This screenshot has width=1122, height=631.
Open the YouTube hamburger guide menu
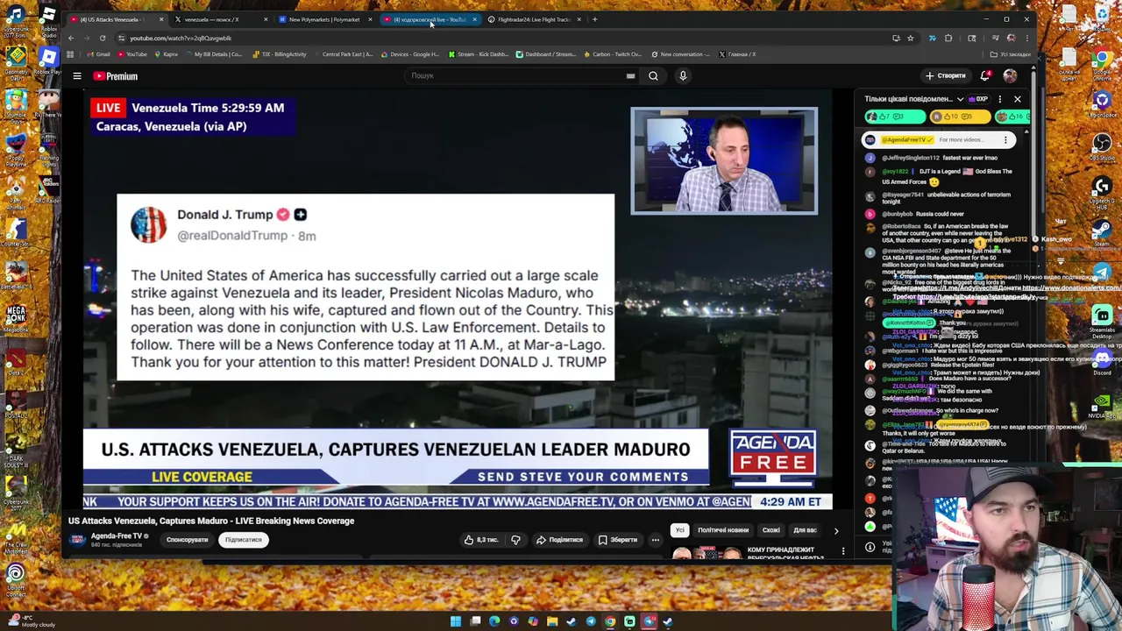click(x=77, y=76)
